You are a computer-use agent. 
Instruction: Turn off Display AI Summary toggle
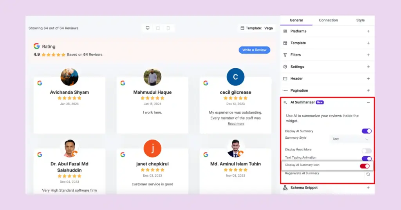pyautogui.click(x=367, y=131)
